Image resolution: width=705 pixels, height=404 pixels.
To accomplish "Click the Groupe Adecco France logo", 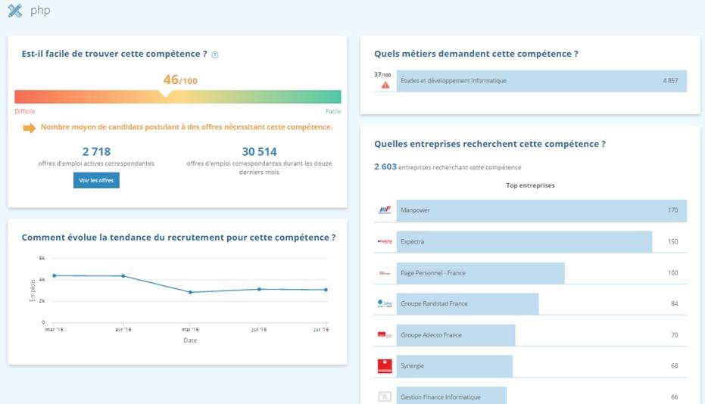I will 385,335.
